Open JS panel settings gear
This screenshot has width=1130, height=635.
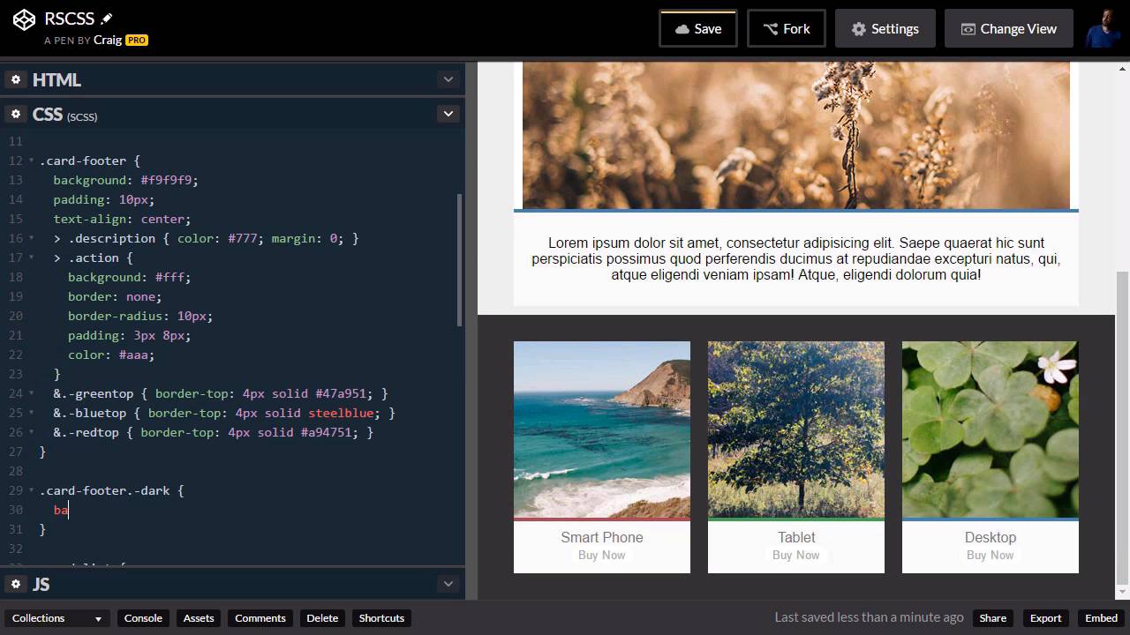click(16, 584)
